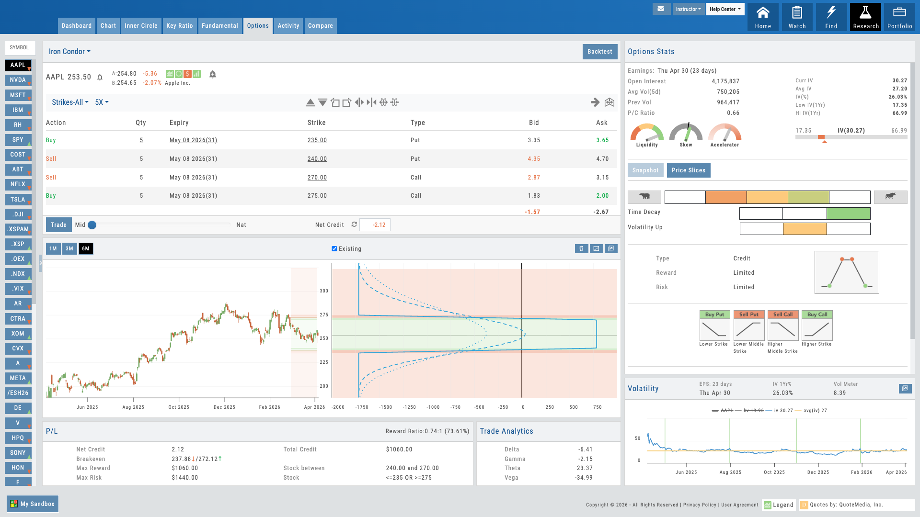Screen dimensions: 920x517
Task: Pop out the chart with the external-link icon
Action: click(x=611, y=248)
